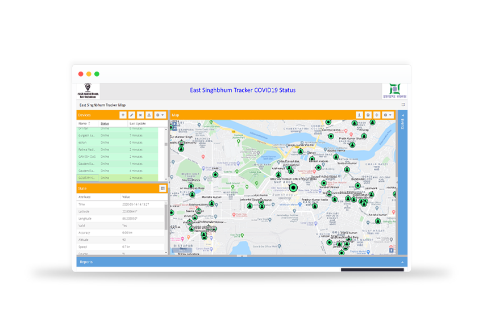This screenshot has height=318, width=483.
Task: Click the Valid 'Yes' row in State
Action: click(120, 225)
